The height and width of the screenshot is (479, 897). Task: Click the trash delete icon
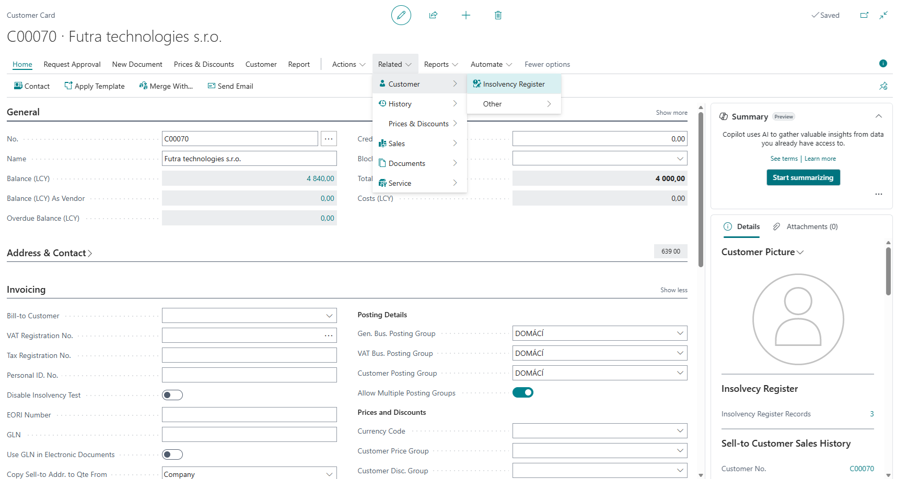click(x=498, y=15)
